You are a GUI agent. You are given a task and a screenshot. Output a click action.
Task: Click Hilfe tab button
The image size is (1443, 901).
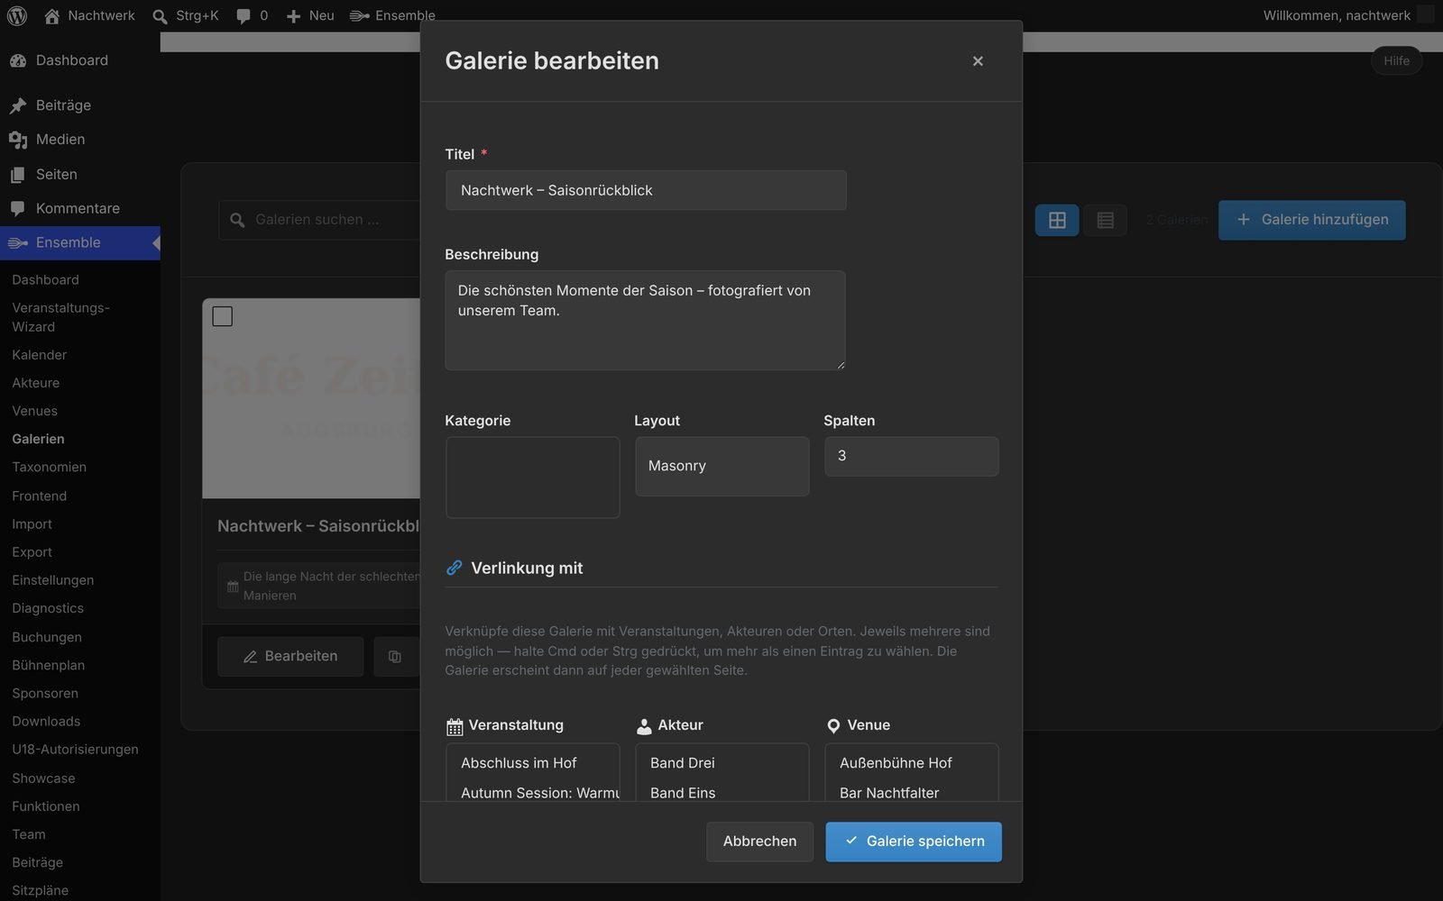coord(1396,61)
